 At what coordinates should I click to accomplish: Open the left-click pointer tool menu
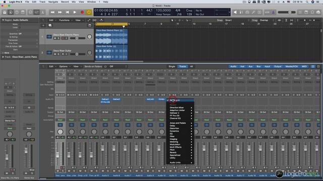point(173,20)
